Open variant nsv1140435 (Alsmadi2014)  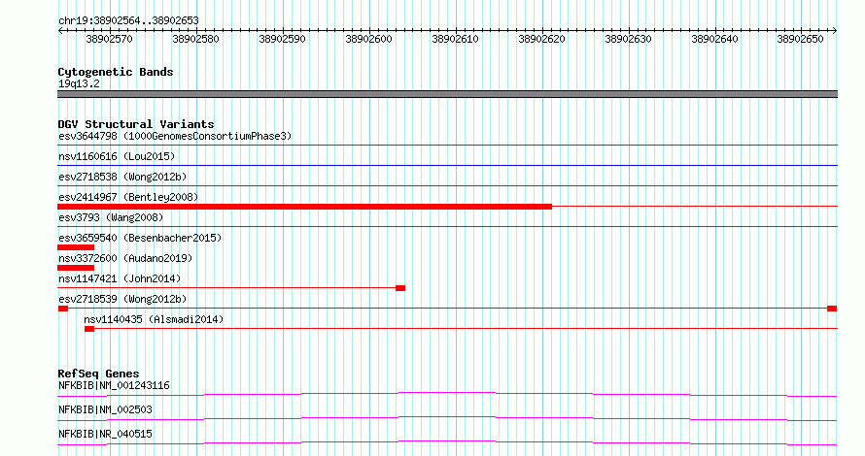pyautogui.click(x=154, y=319)
